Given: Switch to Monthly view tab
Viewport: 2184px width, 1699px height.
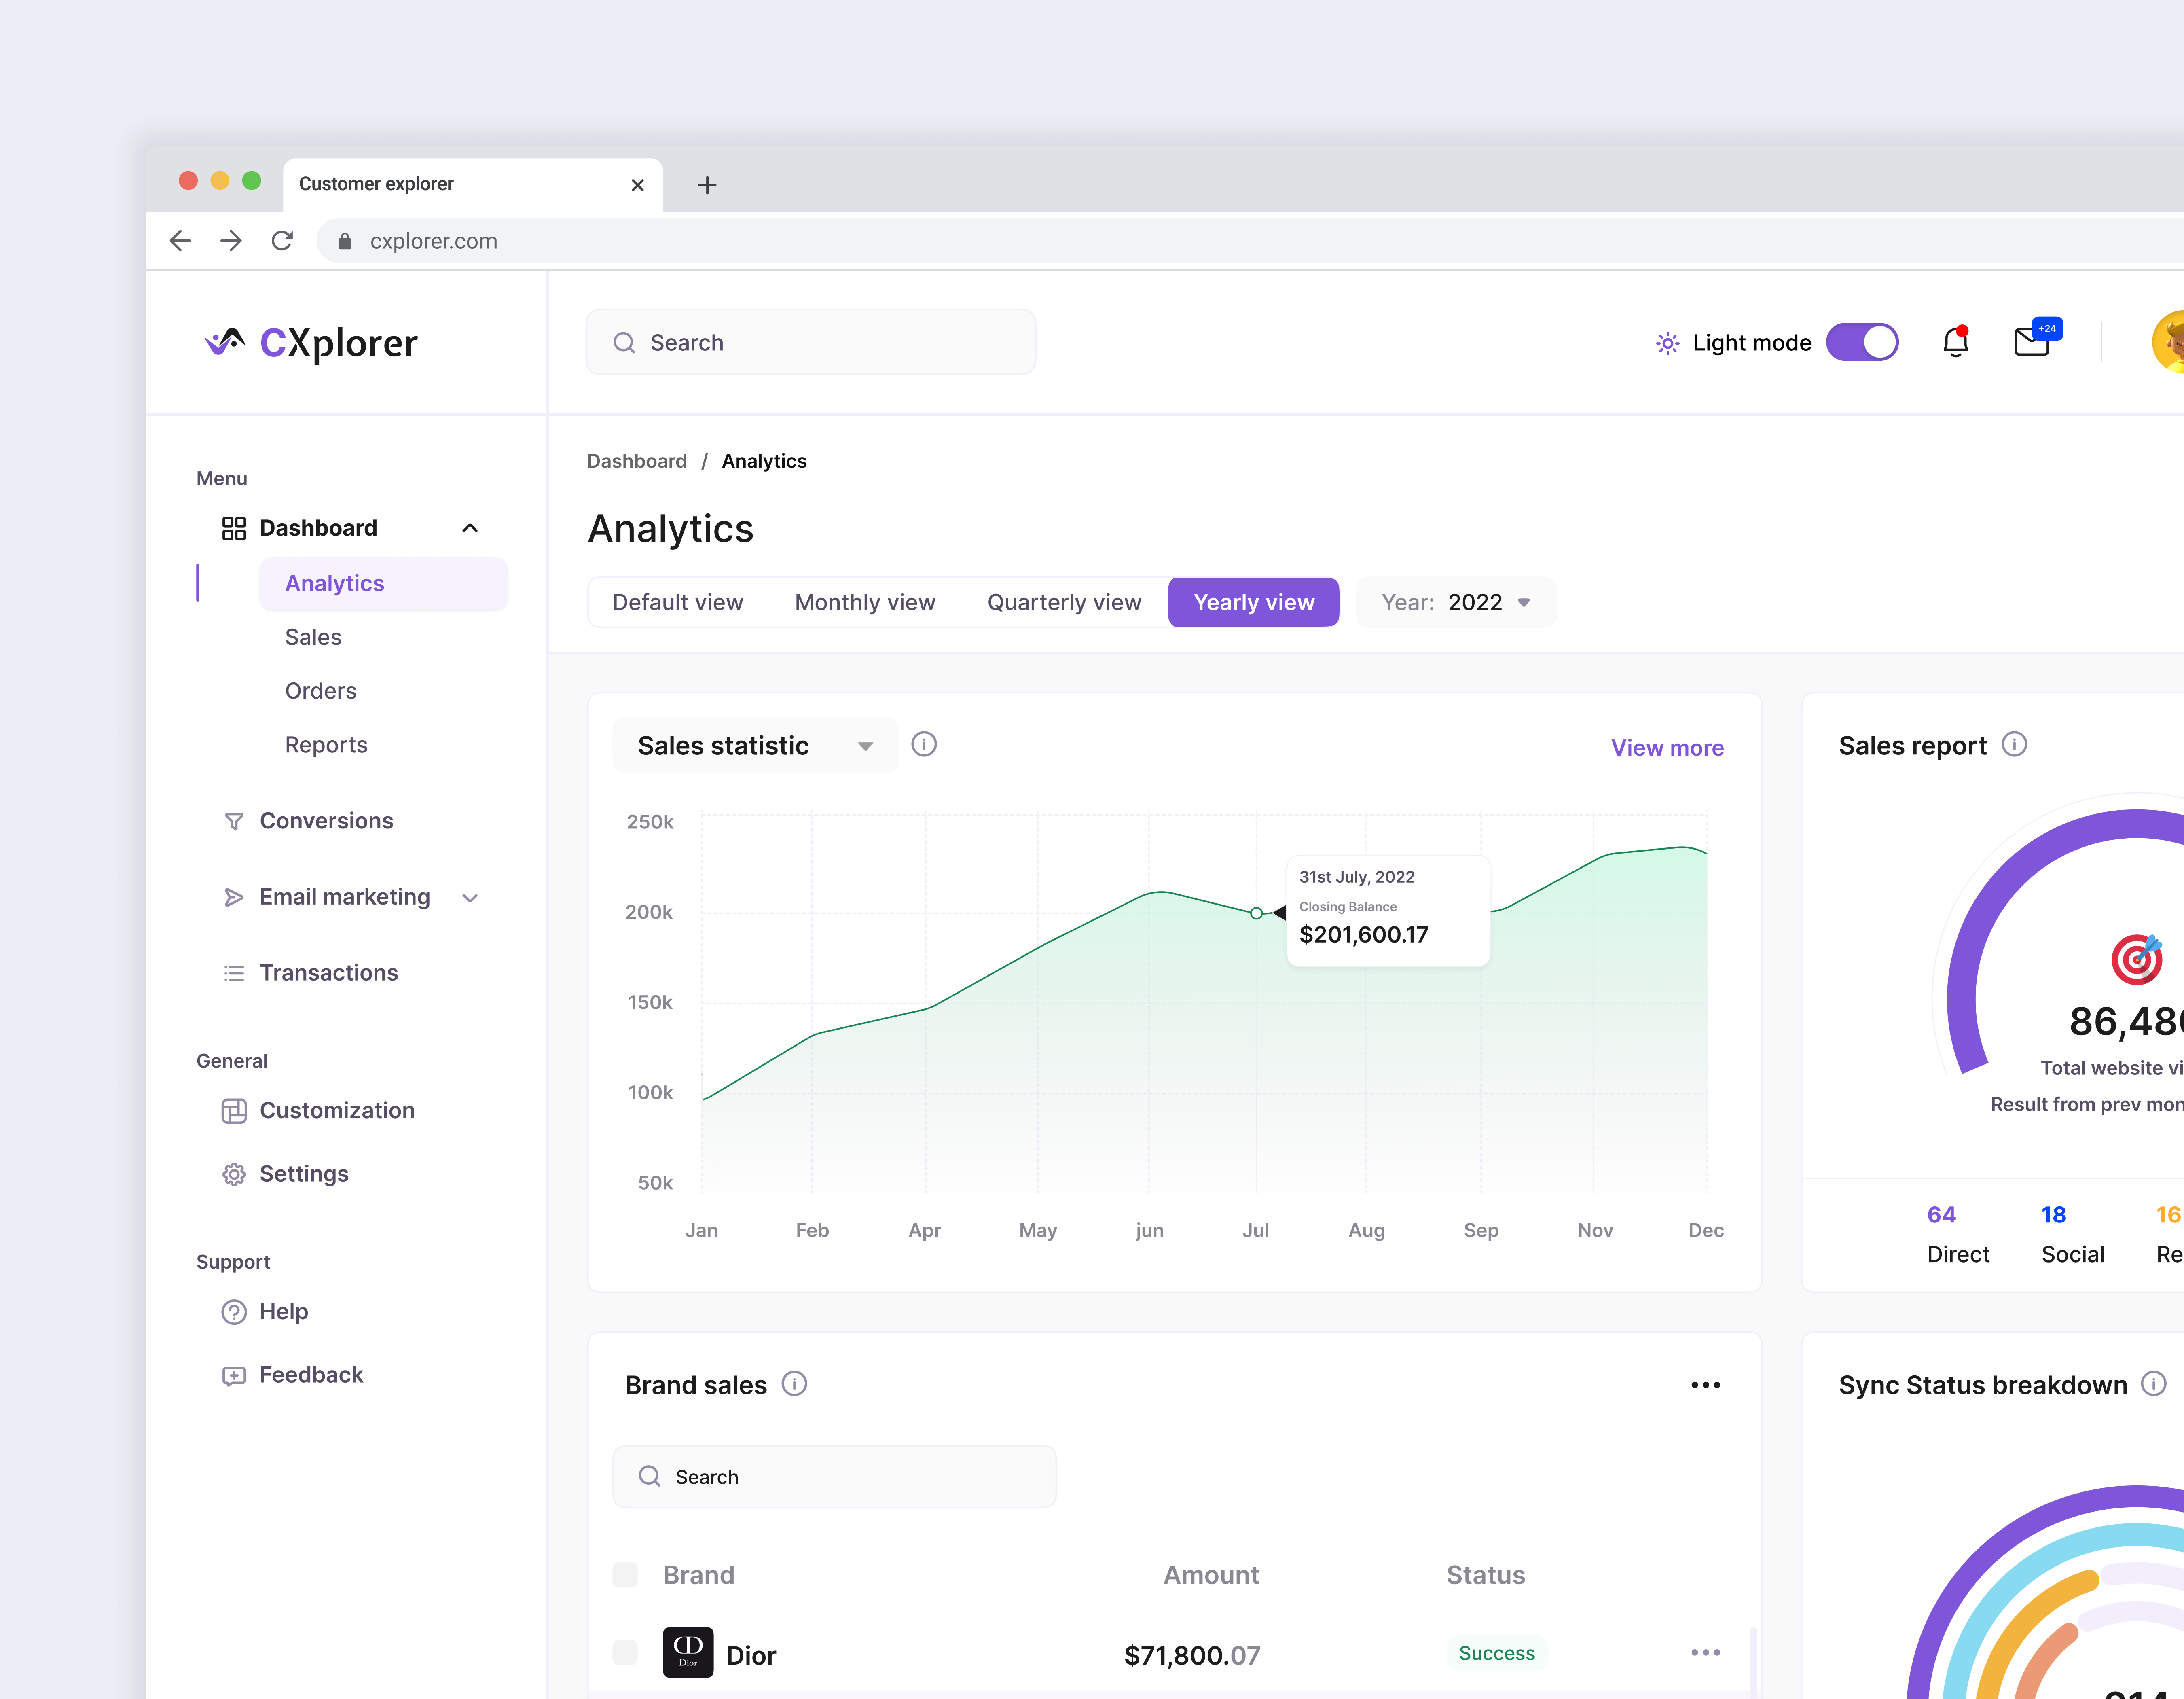Looking at the screenshot, I should click(x=865, y=602).
